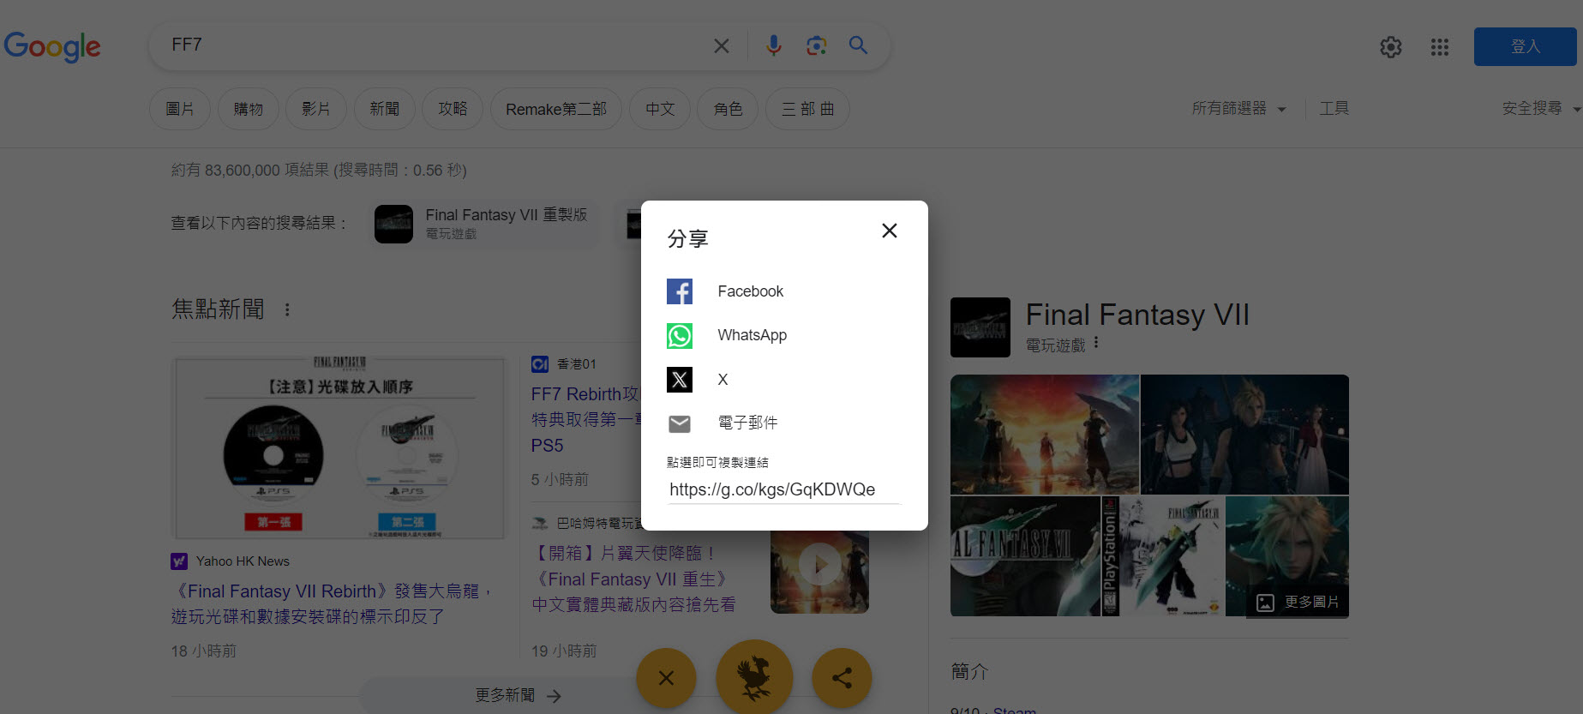The width and height of the screenshot is (1583, 714).
Task: Open Google Lens image search
Action: point(816,45)
